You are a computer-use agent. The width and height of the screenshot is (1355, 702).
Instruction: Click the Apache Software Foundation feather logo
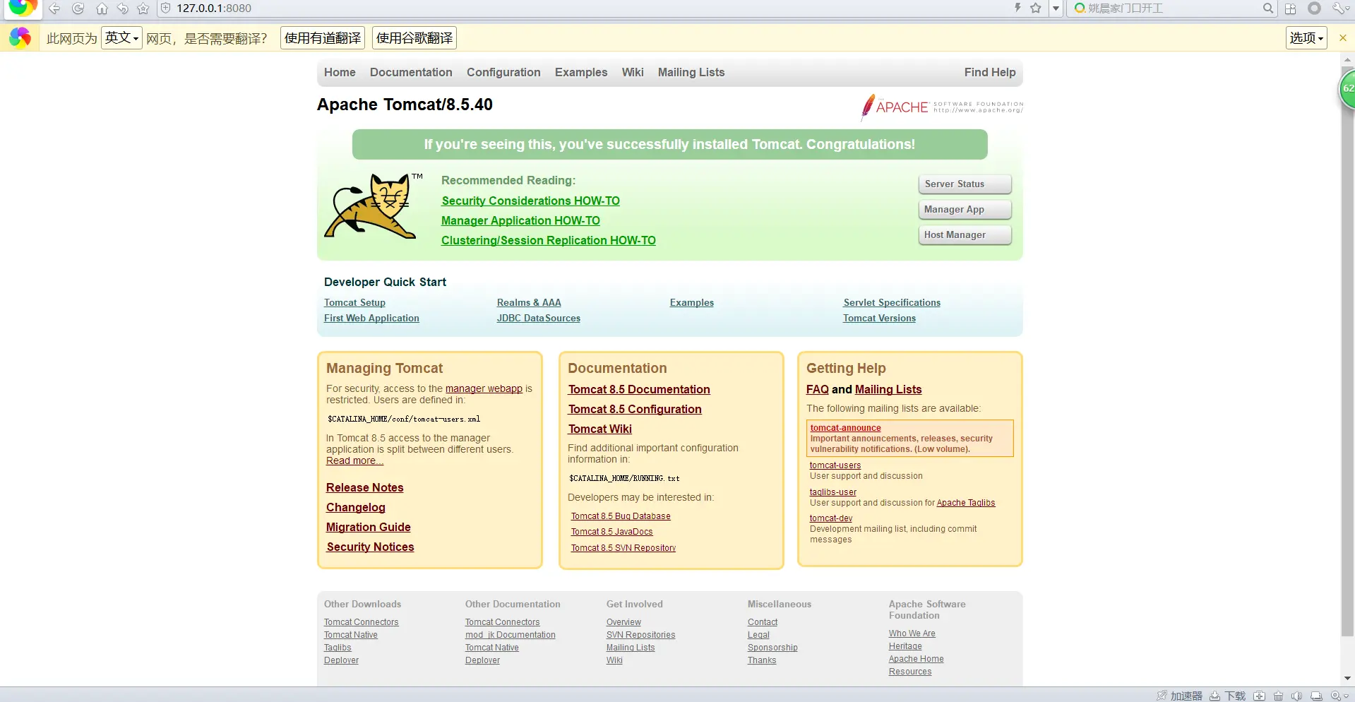[x=941, y=107]
